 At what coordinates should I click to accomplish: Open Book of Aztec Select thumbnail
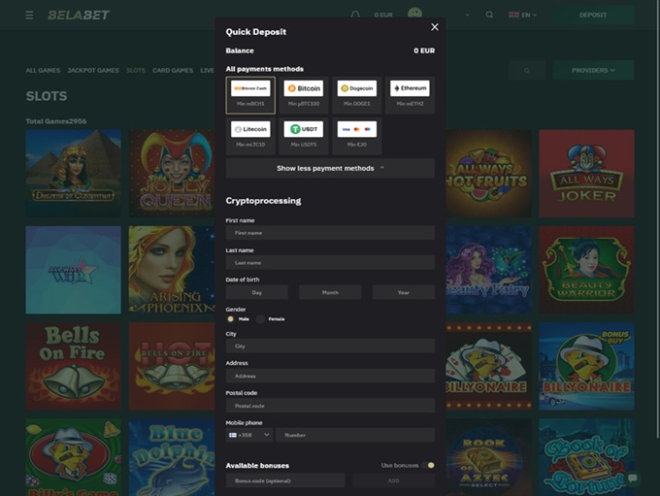(x=488, y=457)
